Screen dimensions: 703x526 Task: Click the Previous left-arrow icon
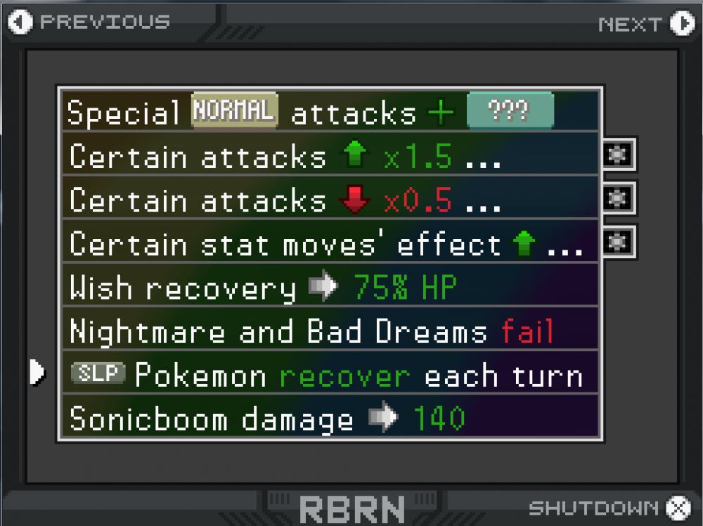tap(20, 22)
